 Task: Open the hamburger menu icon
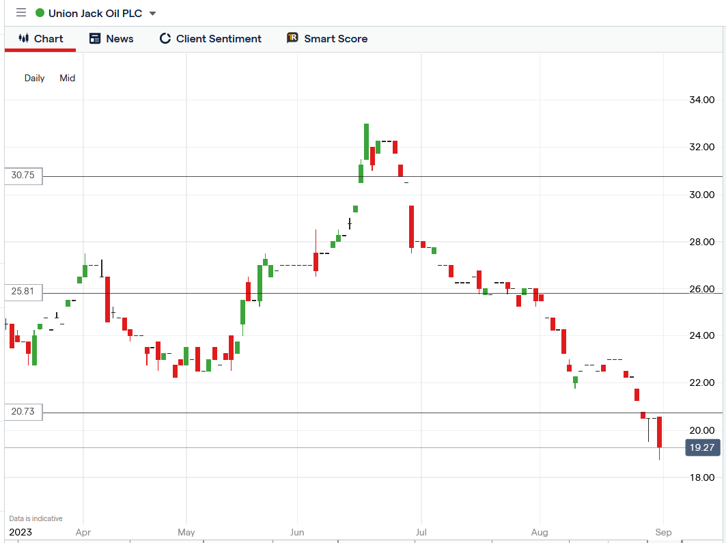21,12
